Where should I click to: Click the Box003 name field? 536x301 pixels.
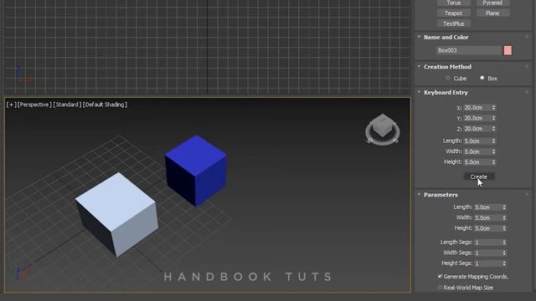click(468, 50)
